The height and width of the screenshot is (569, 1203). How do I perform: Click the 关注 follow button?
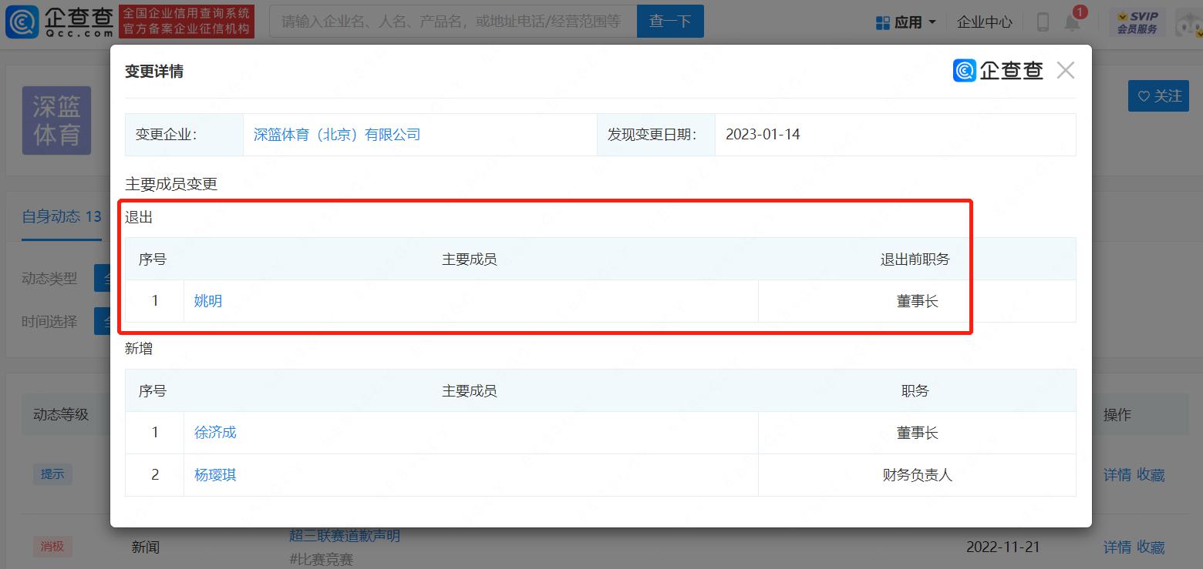point(1158,95)
